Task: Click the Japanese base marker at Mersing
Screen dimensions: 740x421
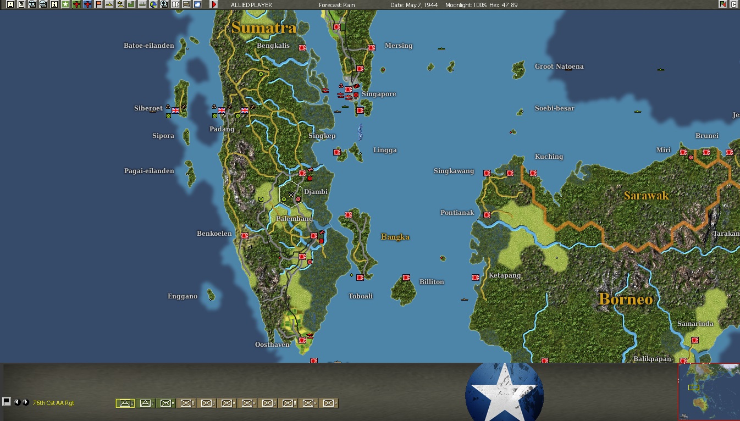Action: tap(371, 48)
